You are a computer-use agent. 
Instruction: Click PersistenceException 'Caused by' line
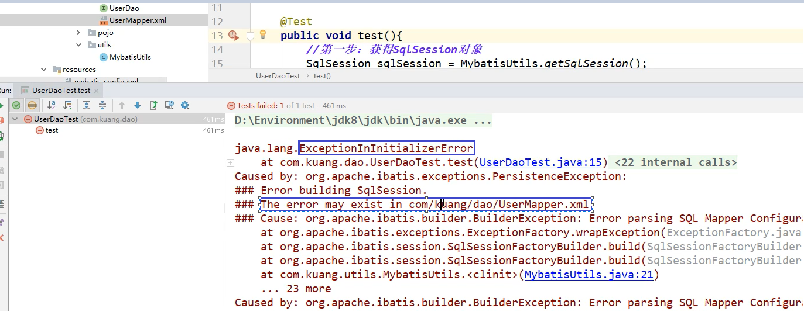[431, 176]
